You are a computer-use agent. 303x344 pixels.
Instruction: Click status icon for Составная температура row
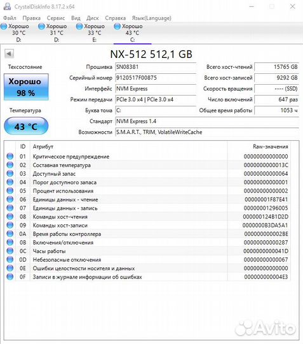click(10, 165)
